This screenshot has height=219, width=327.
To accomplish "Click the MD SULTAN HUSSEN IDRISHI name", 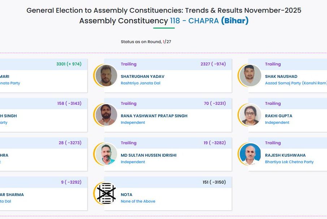I will tap(149, 155).
